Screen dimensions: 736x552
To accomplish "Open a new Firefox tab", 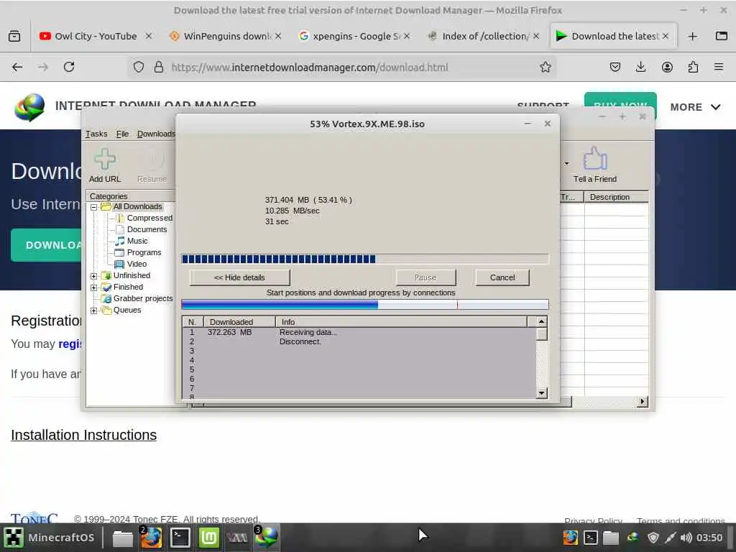I will point(692,36).
